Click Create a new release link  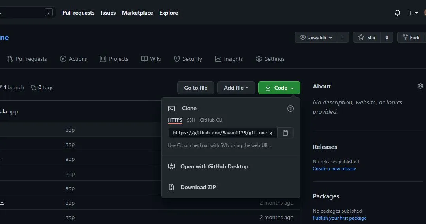(334, 169)
